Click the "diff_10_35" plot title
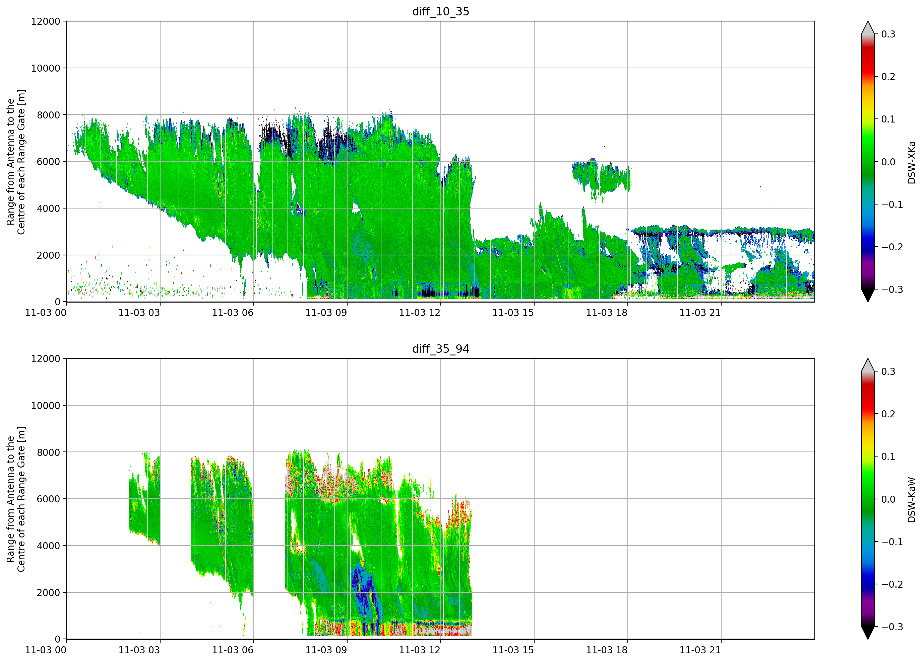 440,11
